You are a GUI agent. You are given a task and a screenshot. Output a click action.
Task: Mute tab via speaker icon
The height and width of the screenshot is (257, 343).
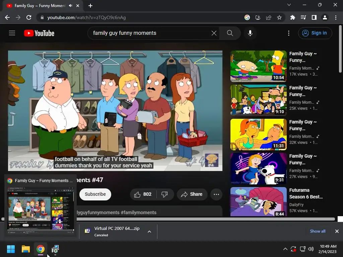70,6
